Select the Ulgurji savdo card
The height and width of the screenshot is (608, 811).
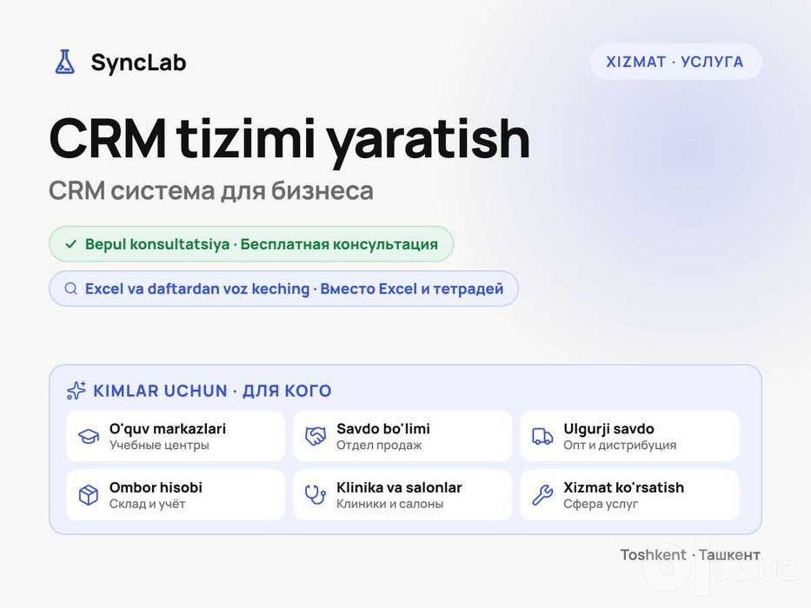629,436
